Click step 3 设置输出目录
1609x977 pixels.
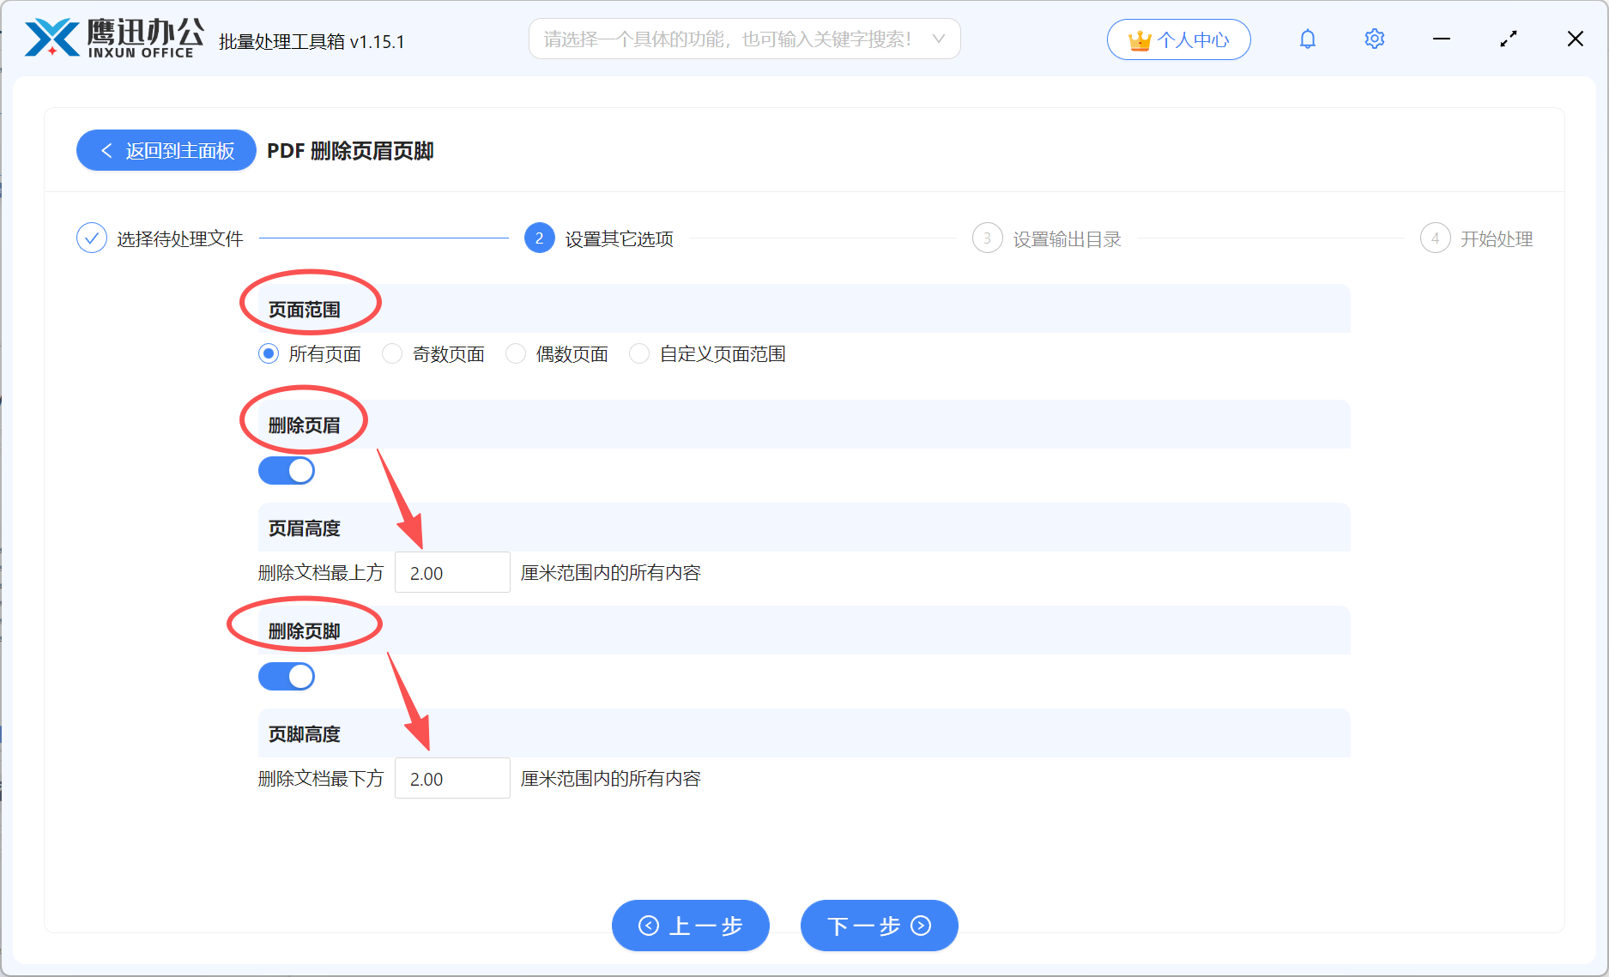pos(1047,238)
